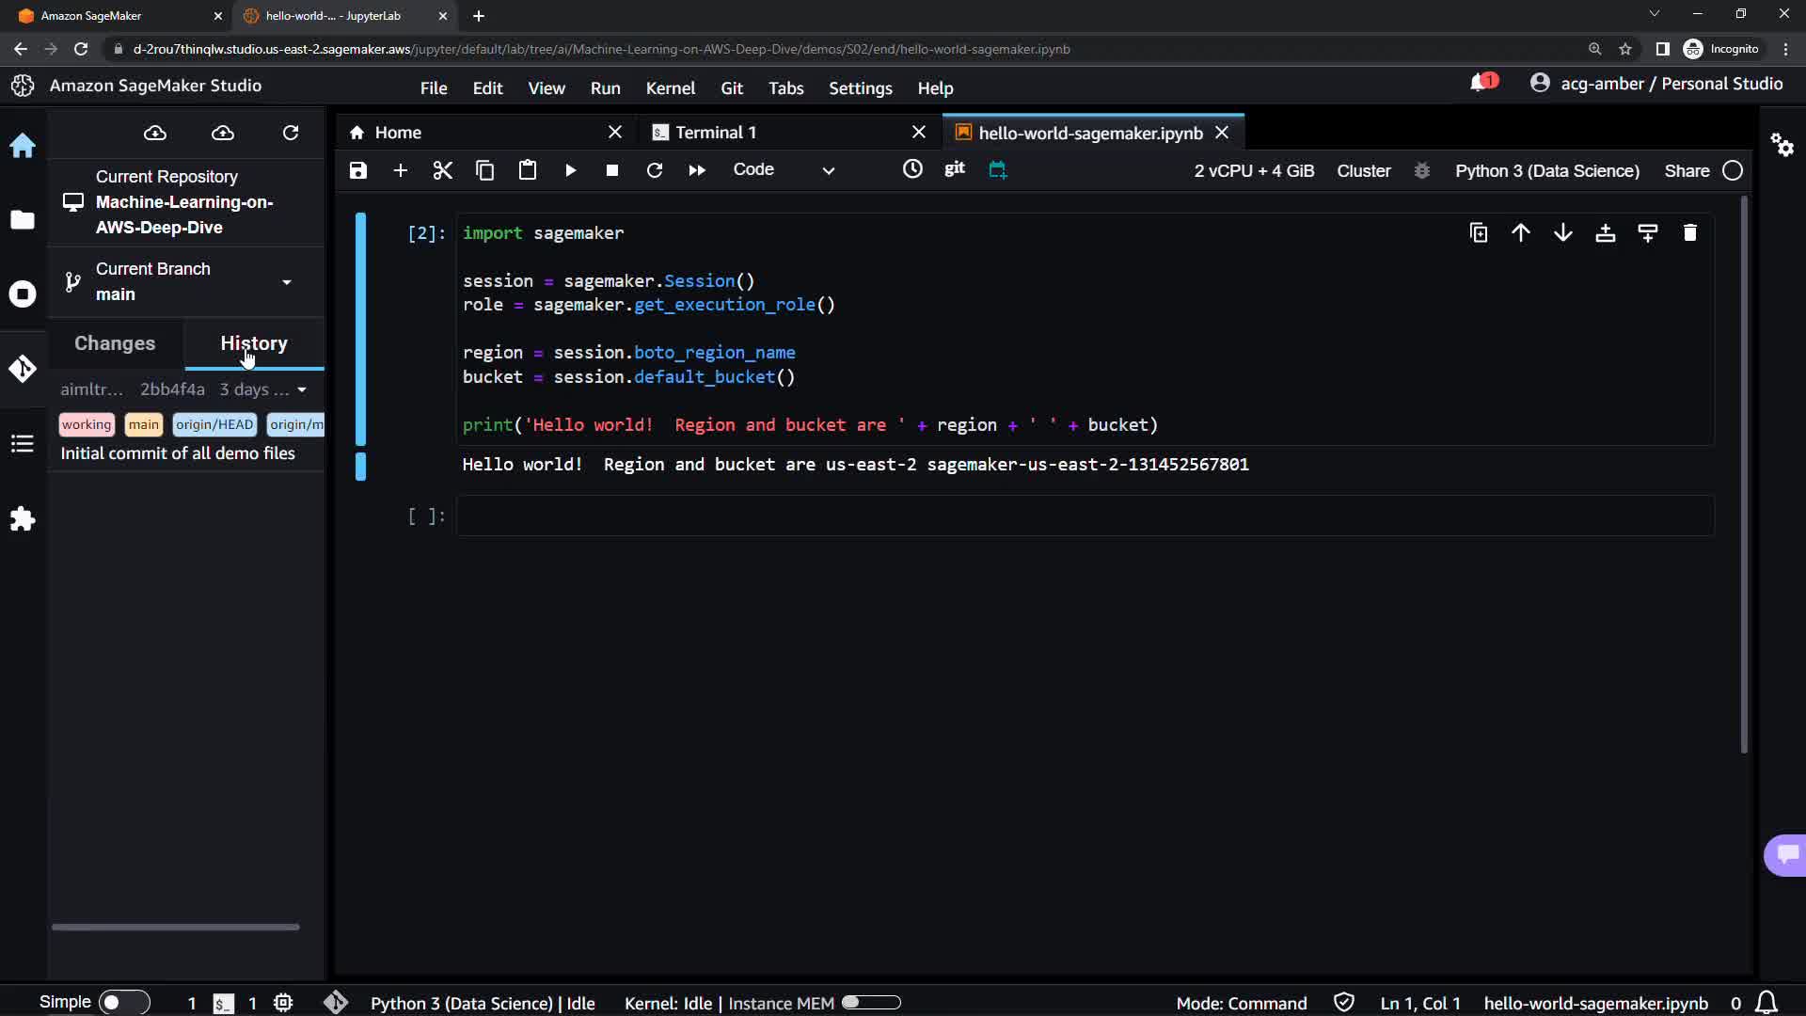The height and width of the screenshot is (1016, 1806).
Task: Click the Share button
Action: click(1687, 170)
